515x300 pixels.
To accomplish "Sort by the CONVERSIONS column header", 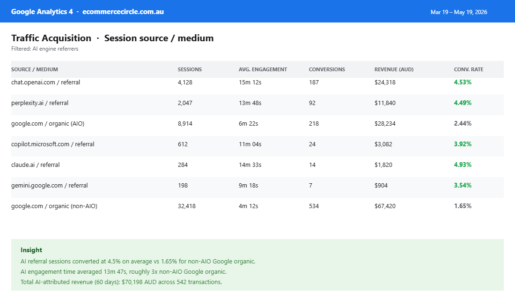I will click(327, 69).
